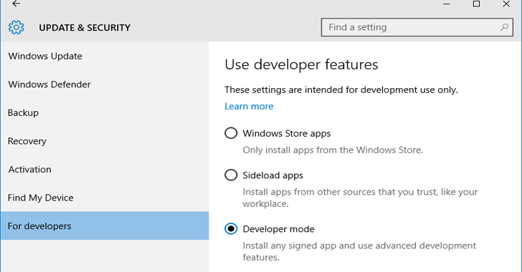The height and width of the screenshot is (272, 522).
Task: Choose the Sideload apps radio button
Action: (231, 175)
